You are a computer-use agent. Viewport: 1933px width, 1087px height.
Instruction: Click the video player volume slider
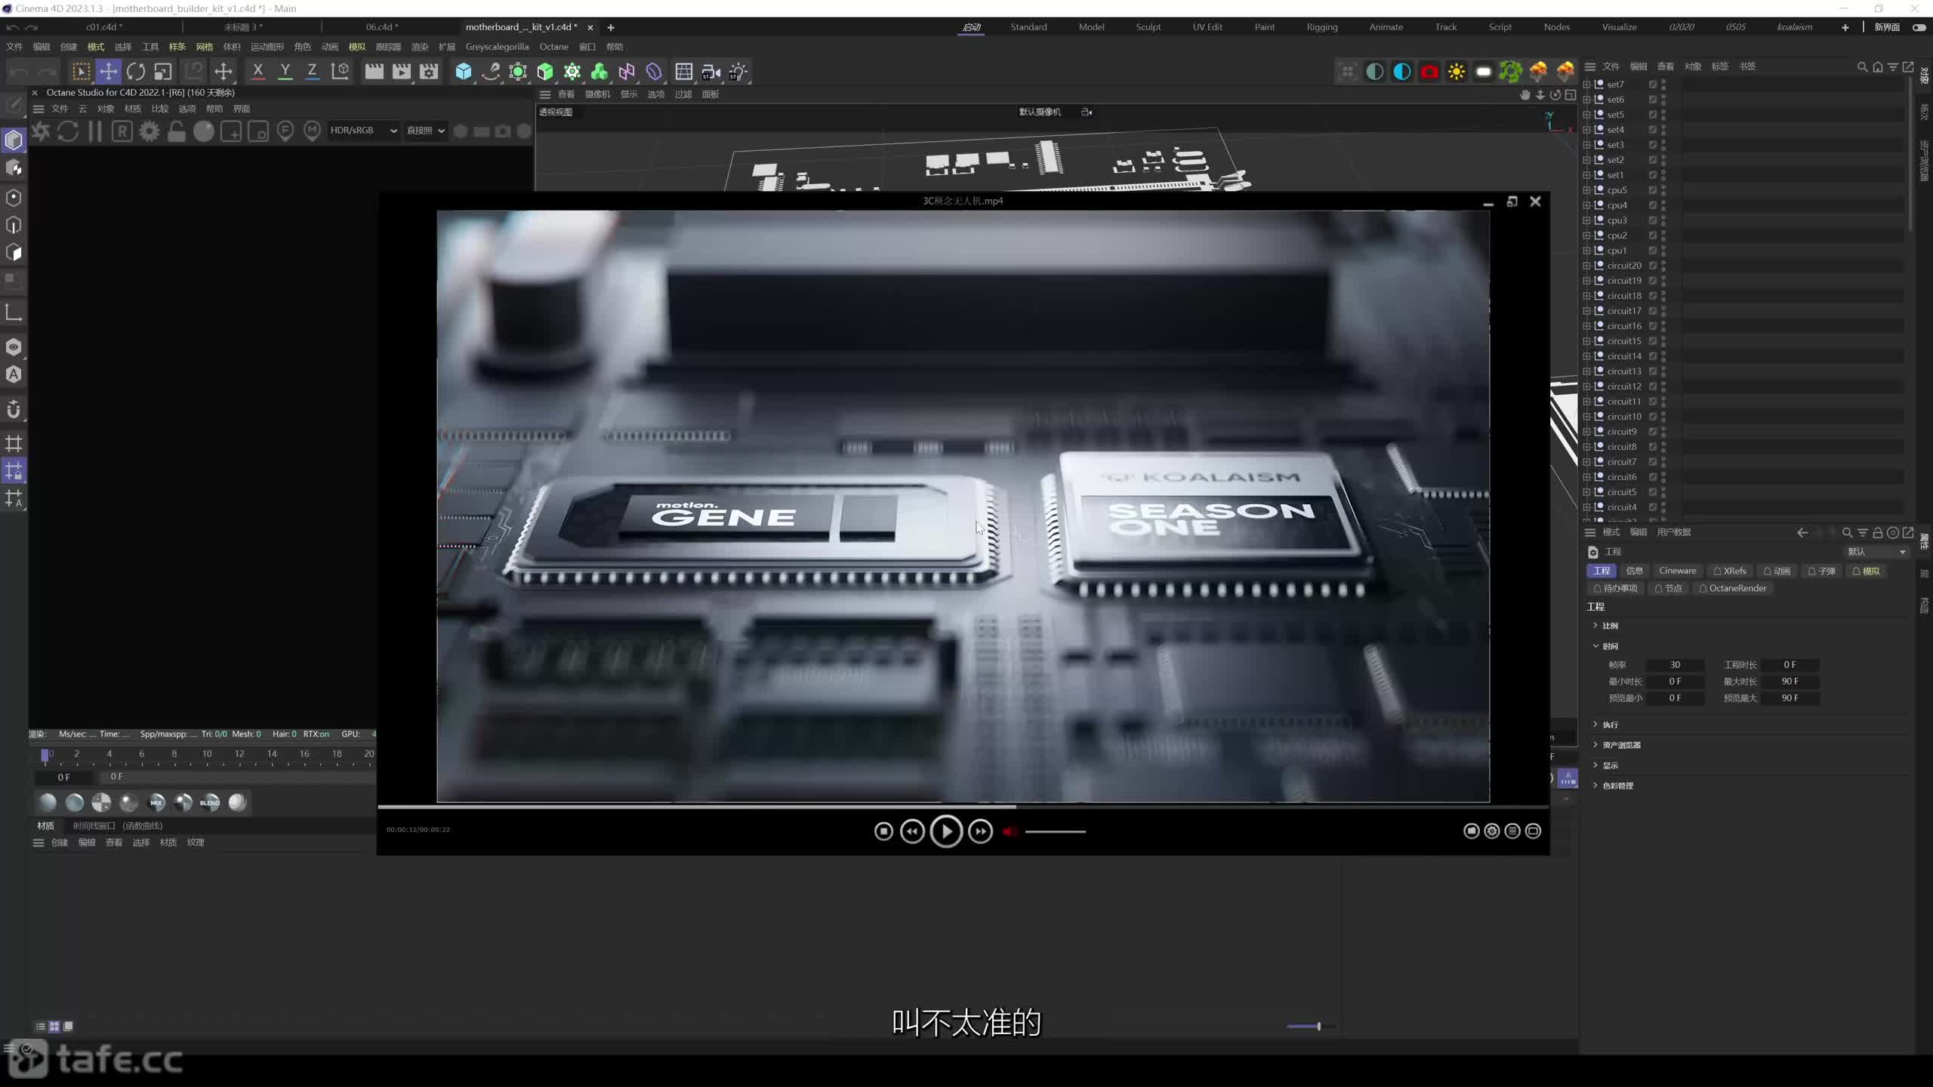[x=1056, y=832]
